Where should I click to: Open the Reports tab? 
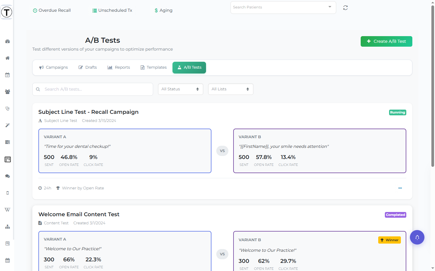point(119,67)
